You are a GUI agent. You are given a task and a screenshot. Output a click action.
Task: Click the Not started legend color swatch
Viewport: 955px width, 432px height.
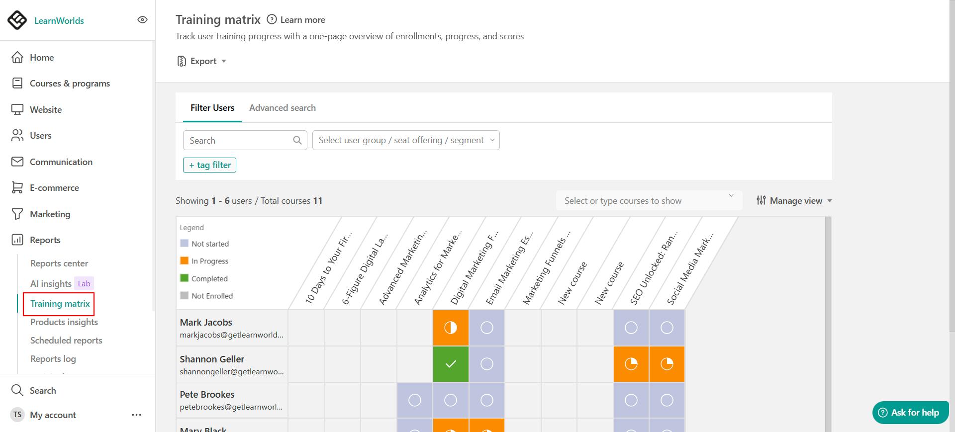tap(185, 243)
